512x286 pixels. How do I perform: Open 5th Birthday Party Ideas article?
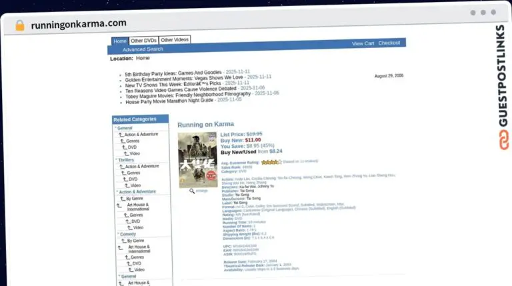click(x=173, y=73)
